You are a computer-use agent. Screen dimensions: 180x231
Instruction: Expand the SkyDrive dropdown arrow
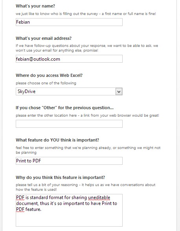pyautogui.click(x=119, y=91)
